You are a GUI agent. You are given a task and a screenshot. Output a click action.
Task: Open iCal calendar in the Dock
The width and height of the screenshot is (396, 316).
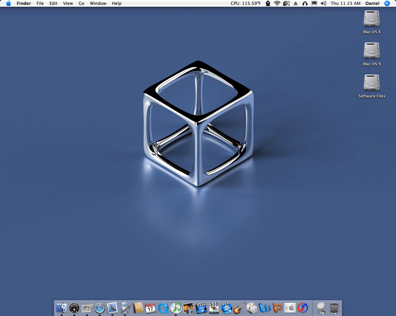click(x=150, y=308)
